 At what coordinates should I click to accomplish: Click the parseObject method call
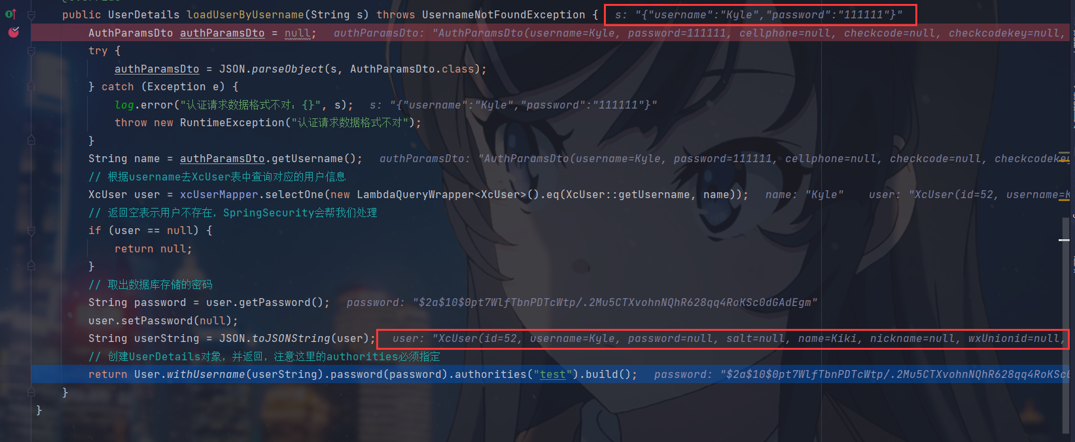pyautogui.click(x=288, y=69)
